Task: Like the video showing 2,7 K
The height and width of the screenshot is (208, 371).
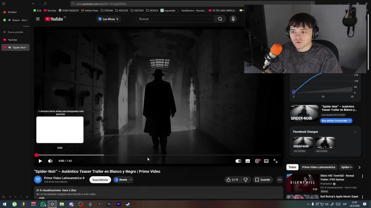Action: tap(232, 180)
